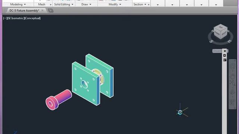
Task: Open the Mesh panel label
Action: pos(41,4)
